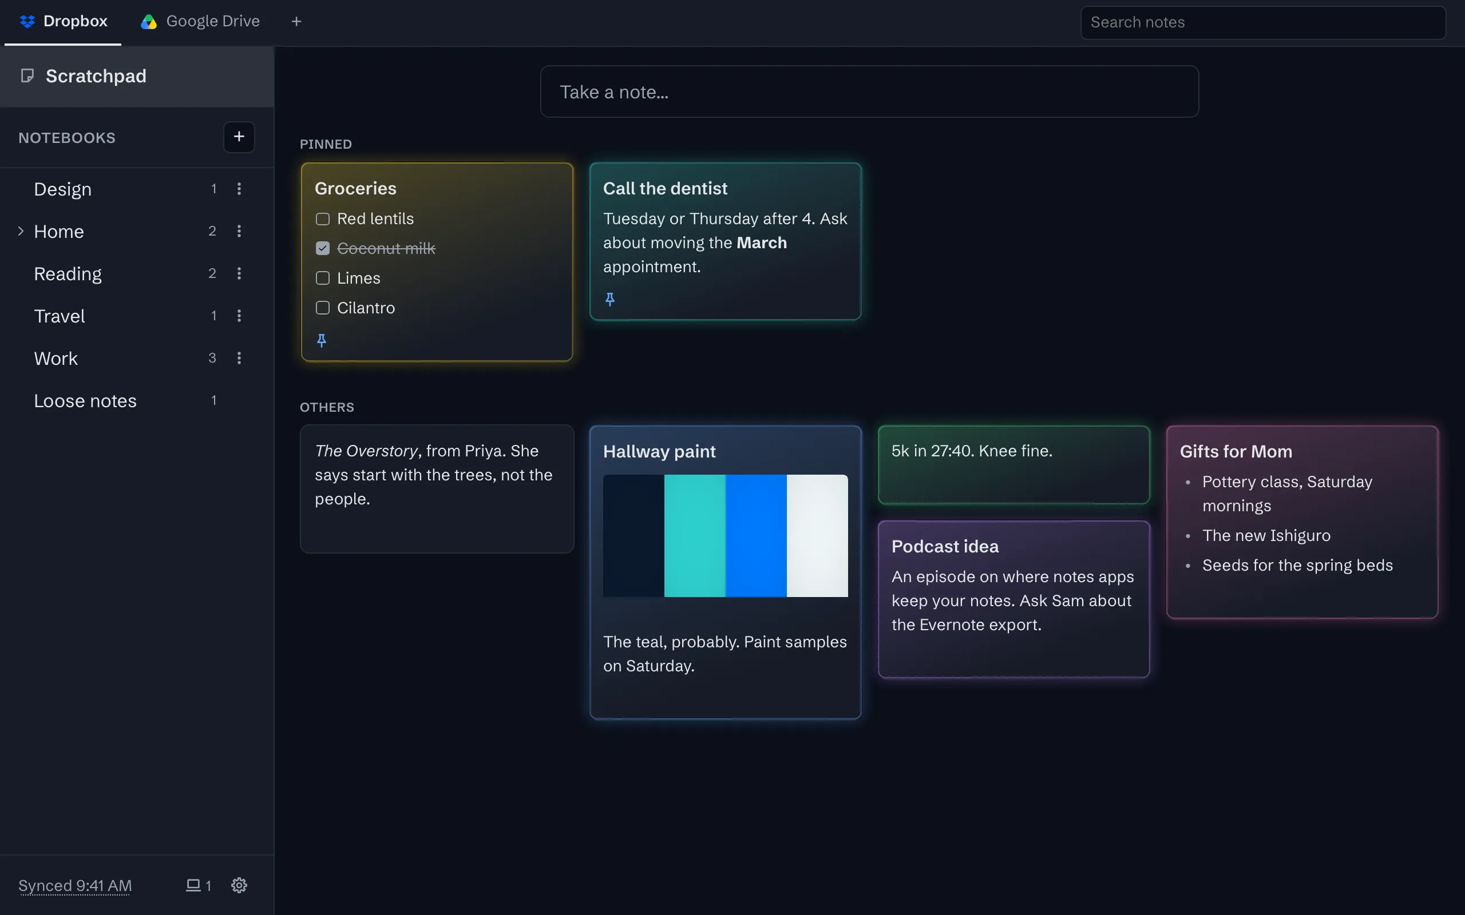Select the Reading notebook
Image resolution: width=1465 pixels, height=915 pixels.
pos(137,273)
